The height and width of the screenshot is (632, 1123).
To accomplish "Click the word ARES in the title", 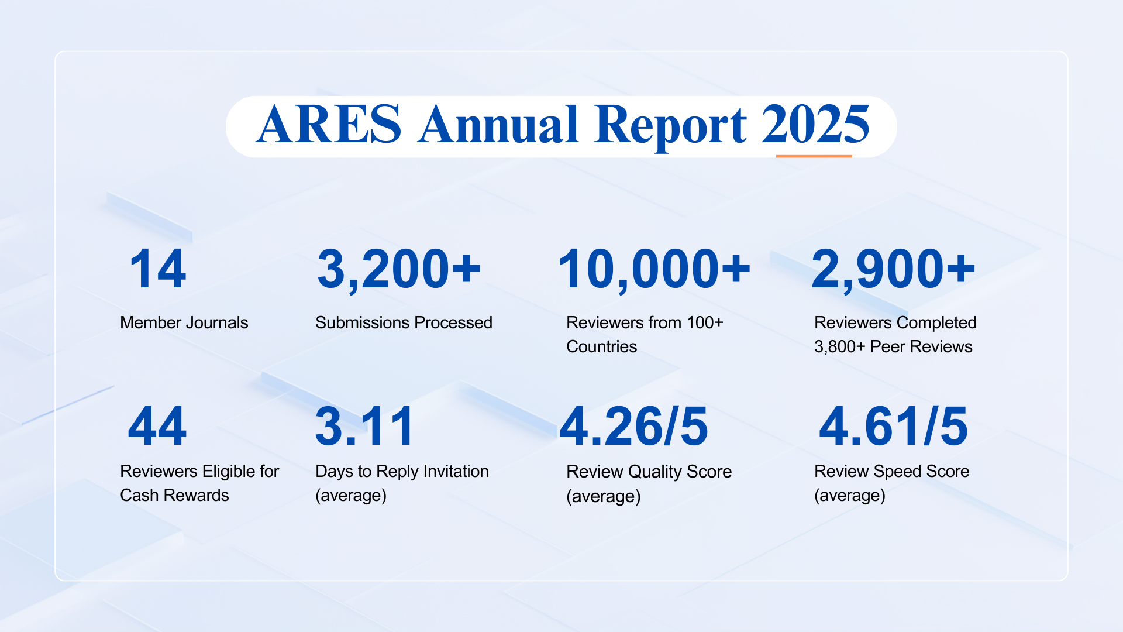I will coord(329,125).
